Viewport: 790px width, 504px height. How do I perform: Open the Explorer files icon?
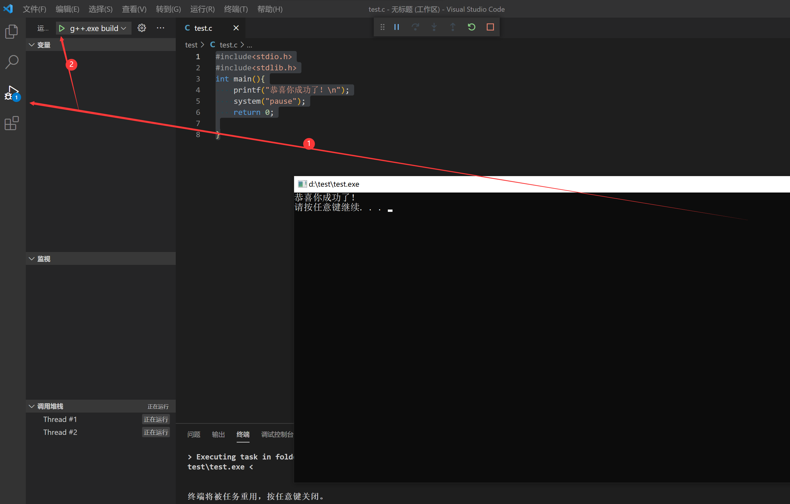point(12,32)
